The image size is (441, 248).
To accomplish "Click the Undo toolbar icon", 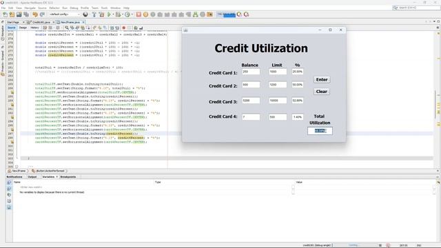I will click(x=35, y=14).
